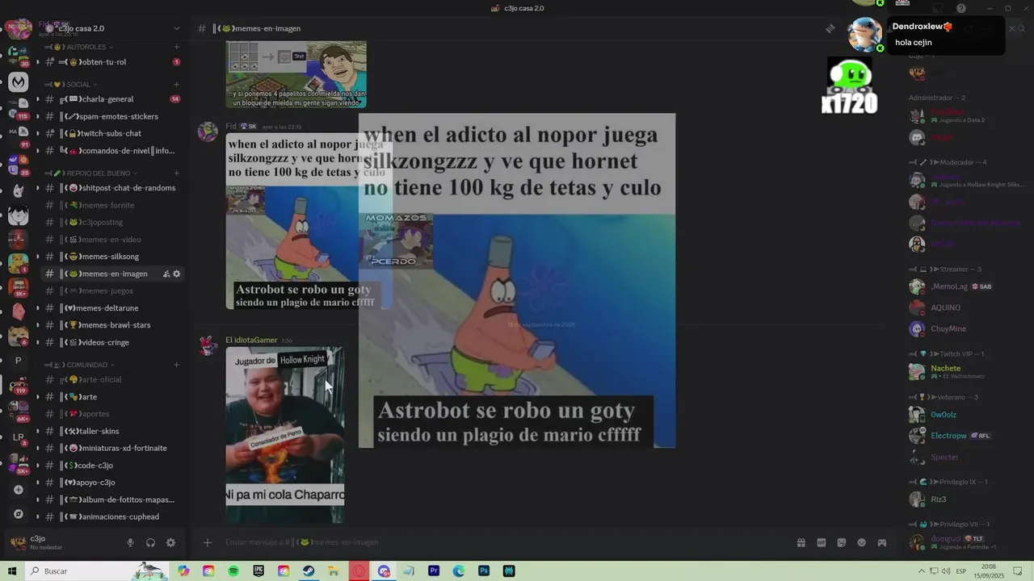Open member ChuyMine in member list
The image size is (1034, 581).
coord(948,328)
